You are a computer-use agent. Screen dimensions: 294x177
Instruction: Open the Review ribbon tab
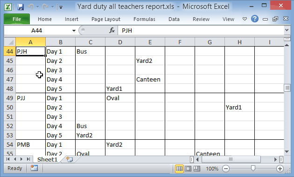tap(201, 19)
